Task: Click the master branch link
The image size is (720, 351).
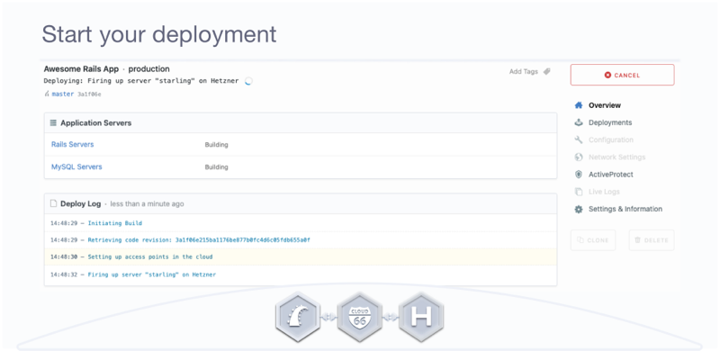Action: pos(62,94)
